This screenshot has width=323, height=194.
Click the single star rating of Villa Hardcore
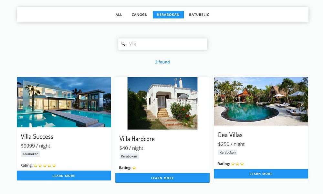[x=134, y=167]
